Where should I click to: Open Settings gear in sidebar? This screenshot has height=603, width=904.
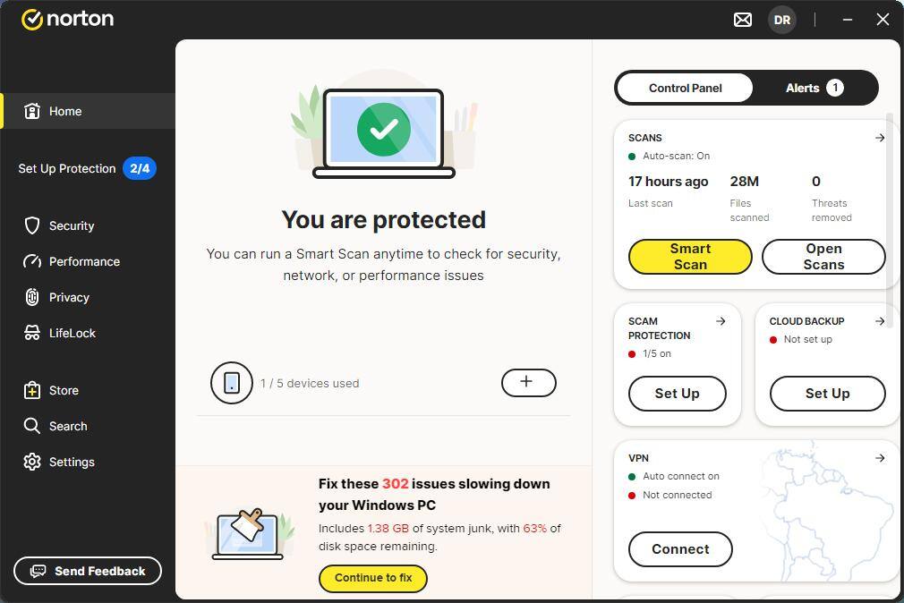point(32,462)
